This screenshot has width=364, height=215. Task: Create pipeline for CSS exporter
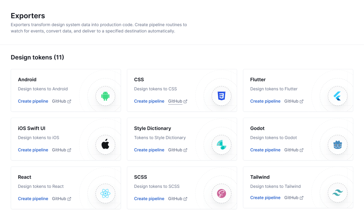(149, 101)
